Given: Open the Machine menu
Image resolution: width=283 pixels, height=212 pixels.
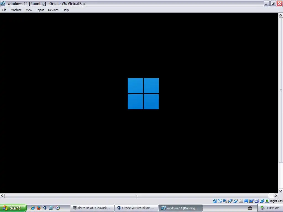Looking at the screenshot, I should point(16,10).
